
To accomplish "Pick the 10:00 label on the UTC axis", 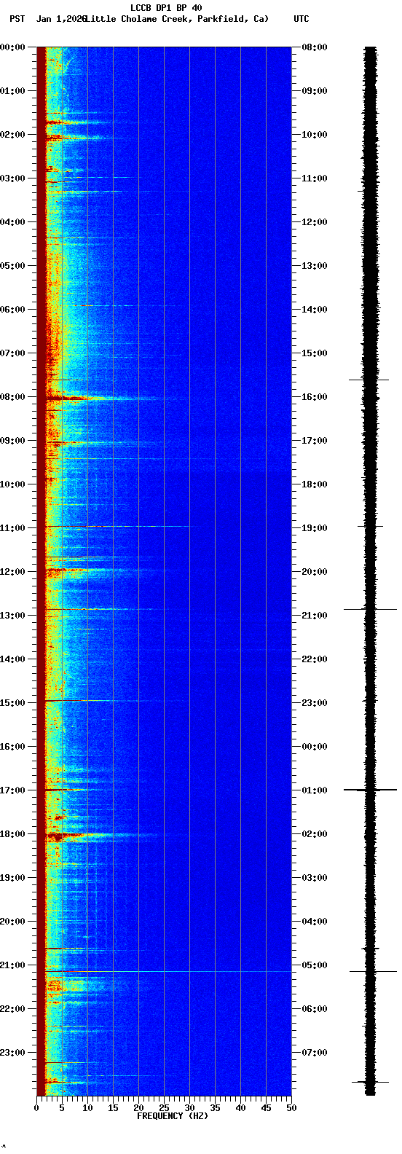I will pyautogui.click(x=315, y=135).
